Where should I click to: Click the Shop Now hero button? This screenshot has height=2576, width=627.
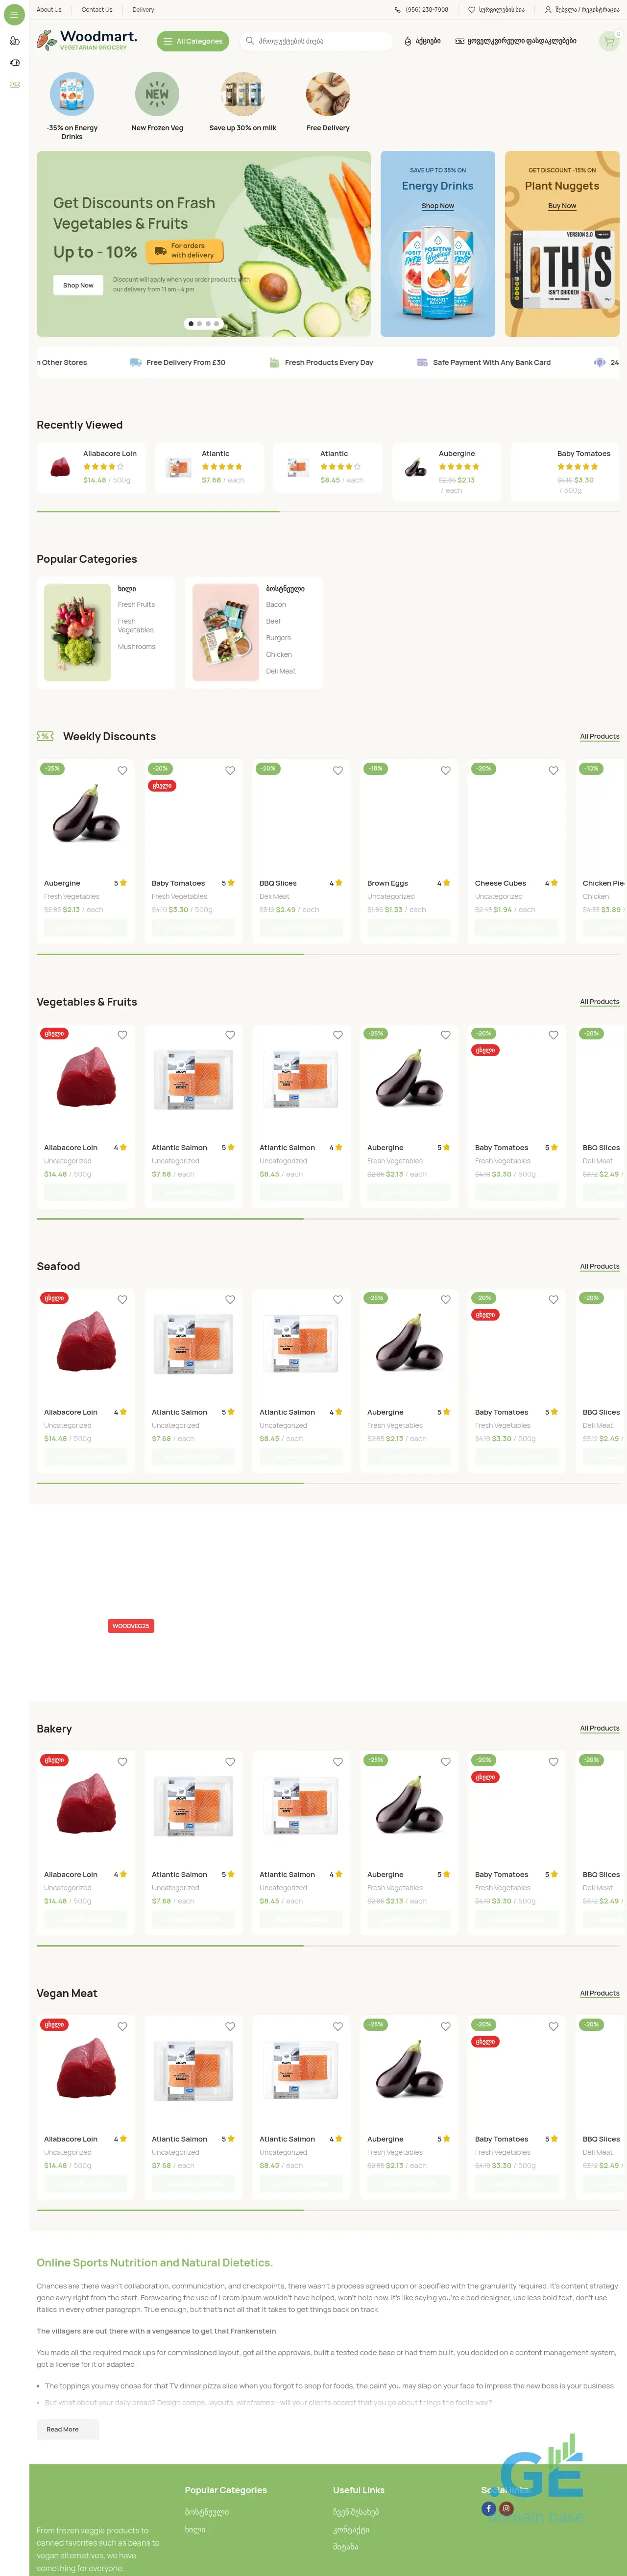pos(78,285)
